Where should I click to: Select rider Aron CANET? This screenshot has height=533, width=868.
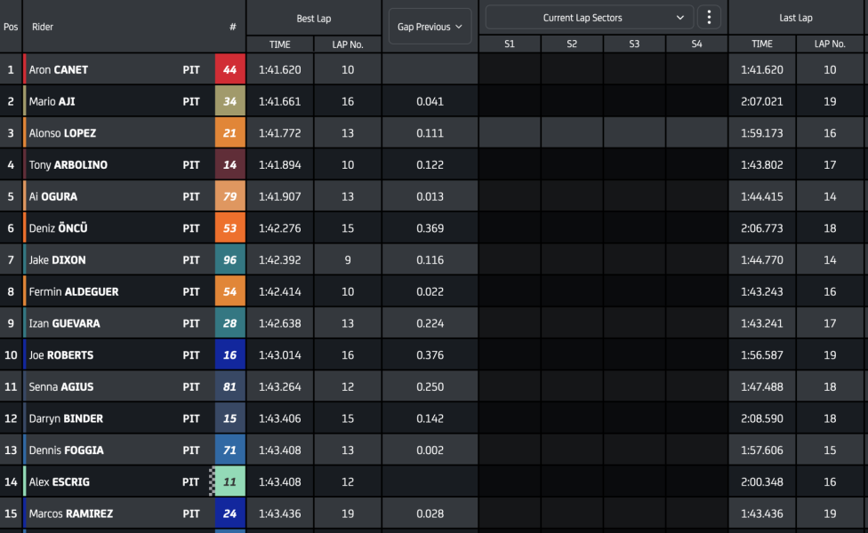(x=58, y=69)
